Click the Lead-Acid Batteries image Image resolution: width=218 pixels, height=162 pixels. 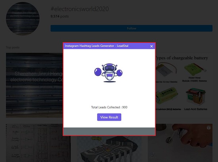(x=196, y=96)
